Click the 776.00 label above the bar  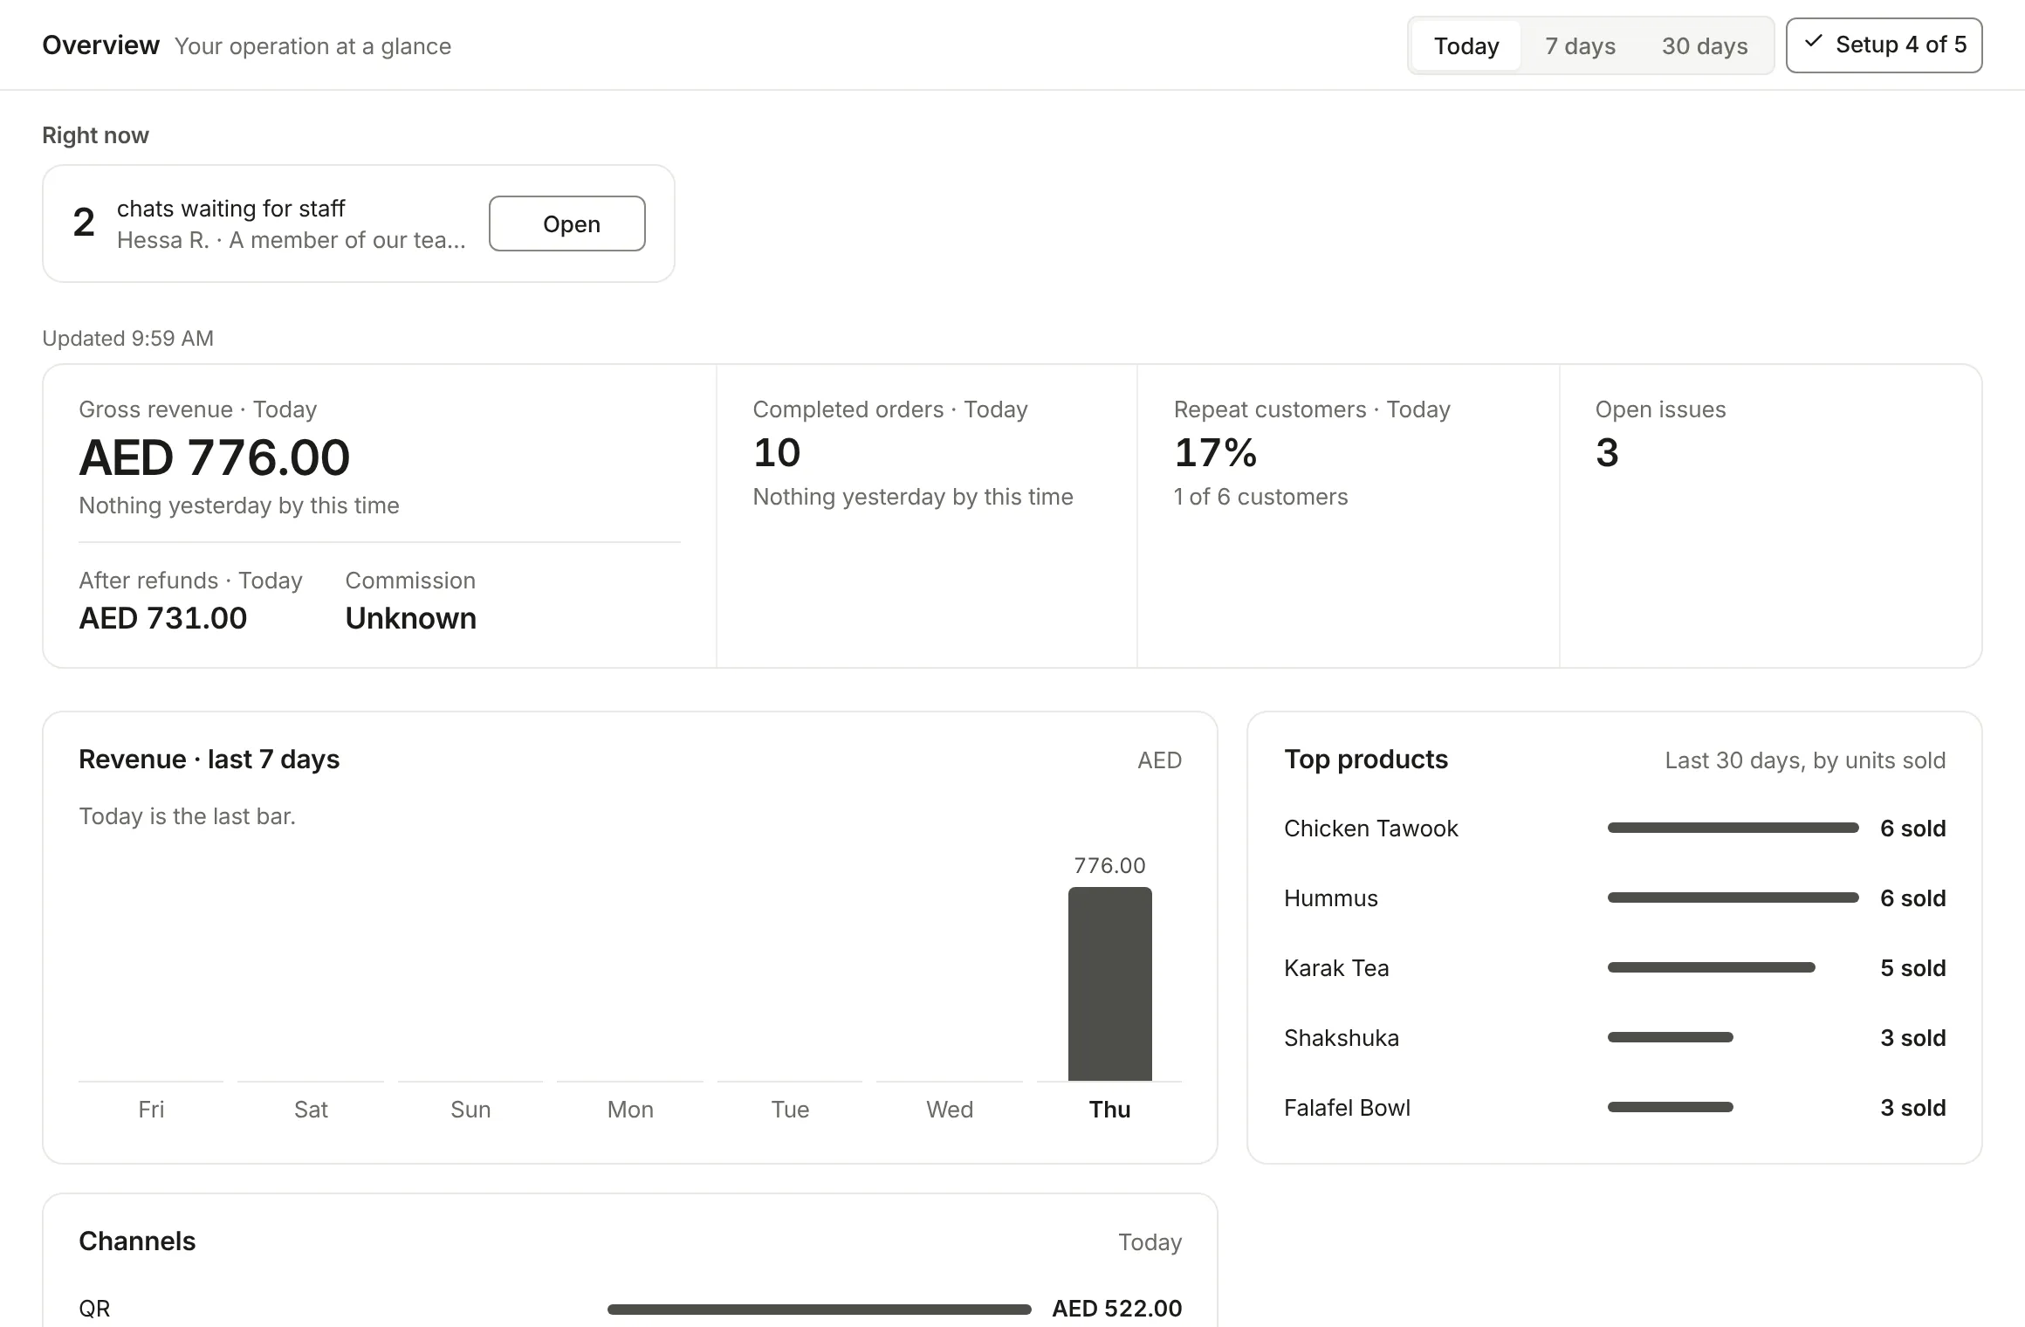coord(1109,865)
